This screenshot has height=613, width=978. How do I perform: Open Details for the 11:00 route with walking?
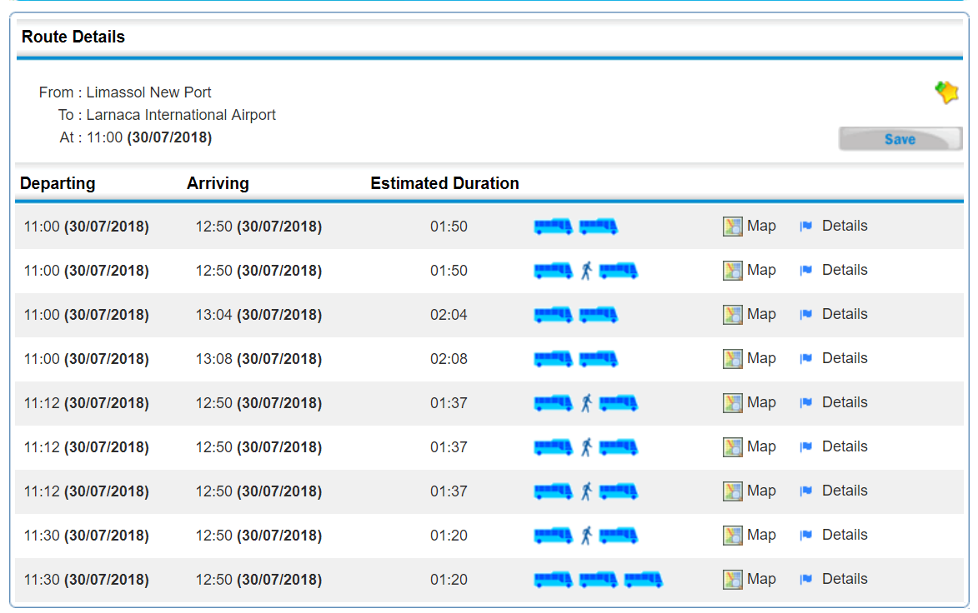click(844, 270)
